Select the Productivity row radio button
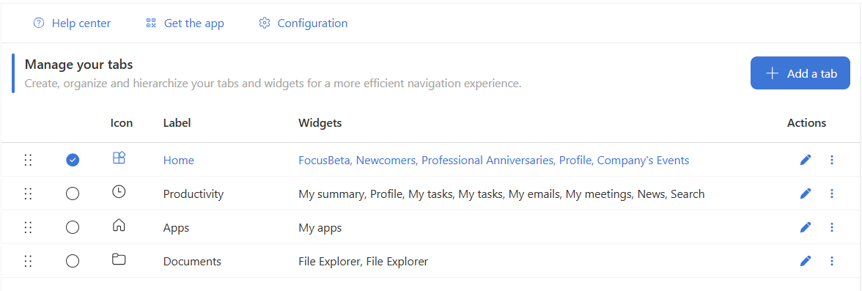 (x=73, y=194)
